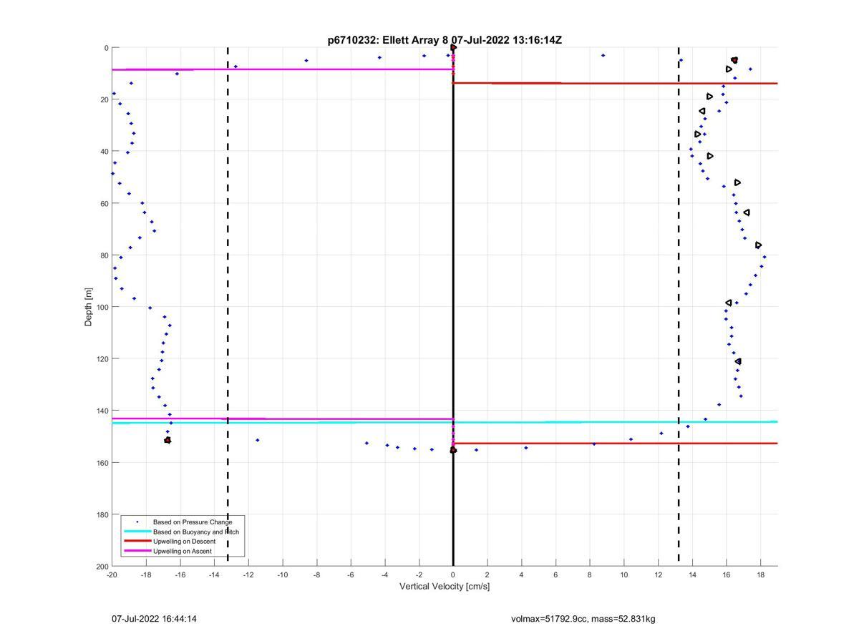Click legend entry 'Upwelling on Descent'
This screenshot has width=859, height=636.
tap(184, 542)
